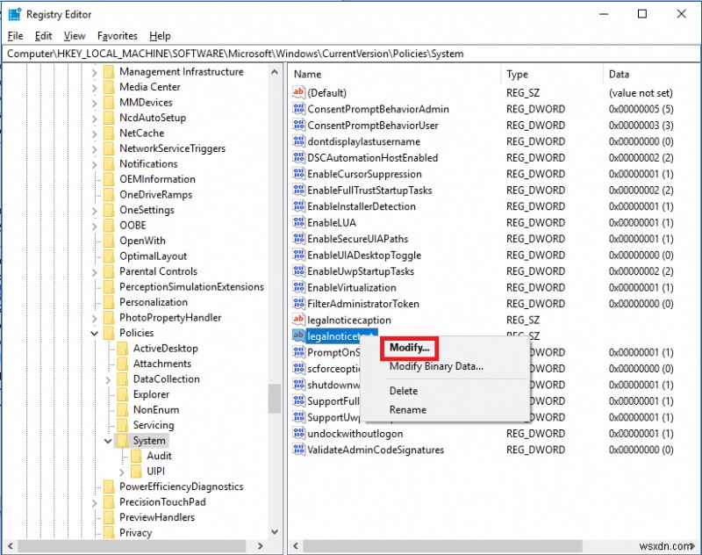Collapse the System key
The image size is (702, 555).
pos(109,440)
